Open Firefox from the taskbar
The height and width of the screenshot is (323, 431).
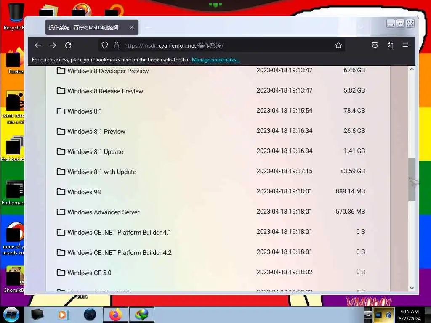pos(116,315)
